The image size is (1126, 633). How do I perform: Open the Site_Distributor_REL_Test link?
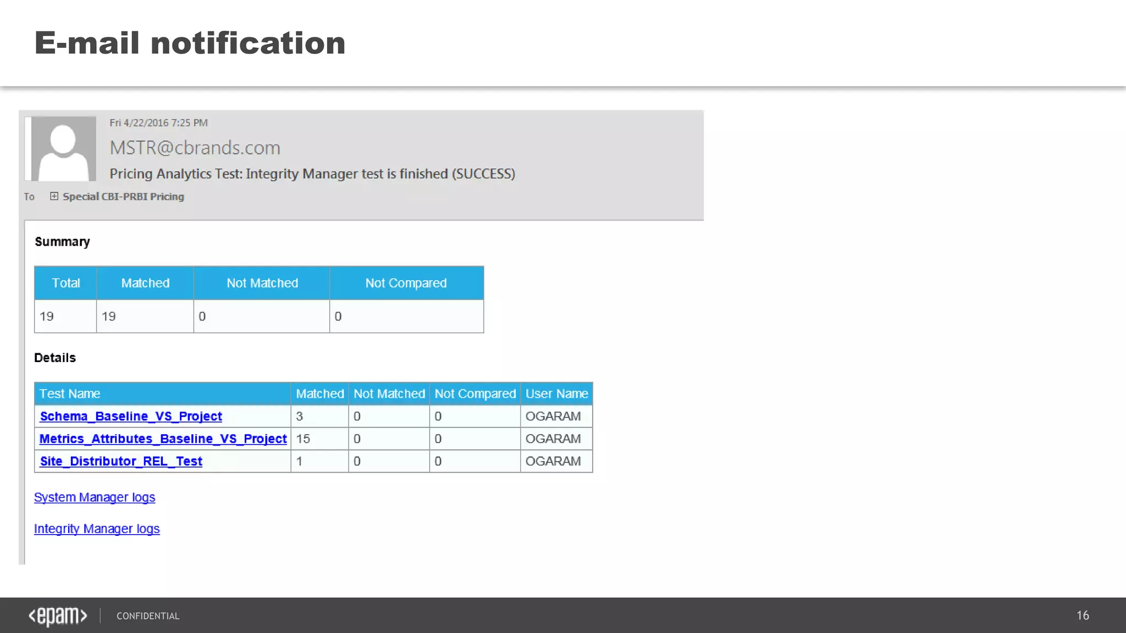tap(121, 462)
